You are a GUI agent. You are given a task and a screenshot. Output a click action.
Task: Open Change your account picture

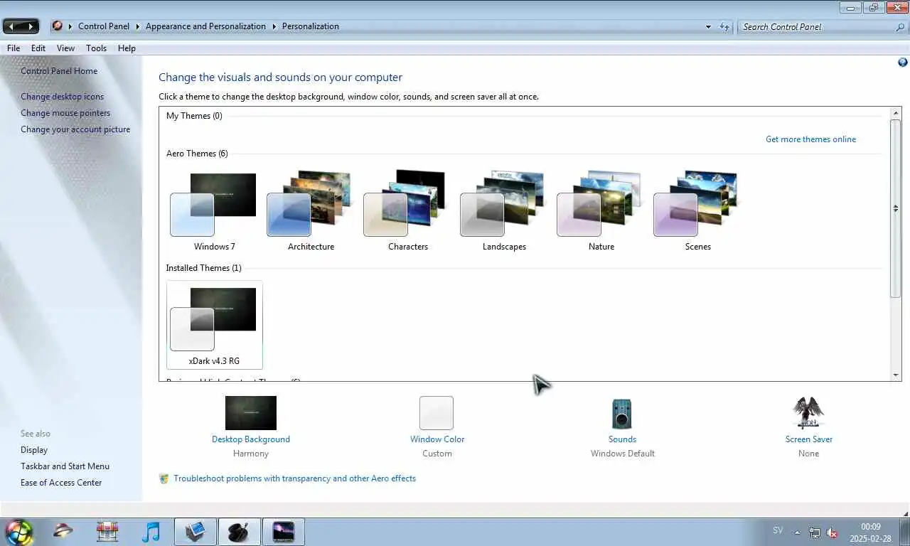pyautogui.click(x=75, y=129)
